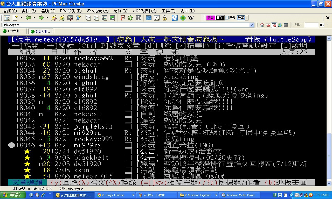
Task: Open Windows Media Player taskbar button
Action: tap(240, 195)
